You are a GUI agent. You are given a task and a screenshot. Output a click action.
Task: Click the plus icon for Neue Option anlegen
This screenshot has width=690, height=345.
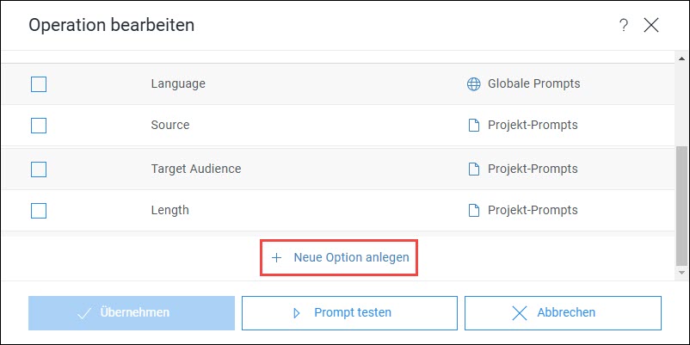276,258
